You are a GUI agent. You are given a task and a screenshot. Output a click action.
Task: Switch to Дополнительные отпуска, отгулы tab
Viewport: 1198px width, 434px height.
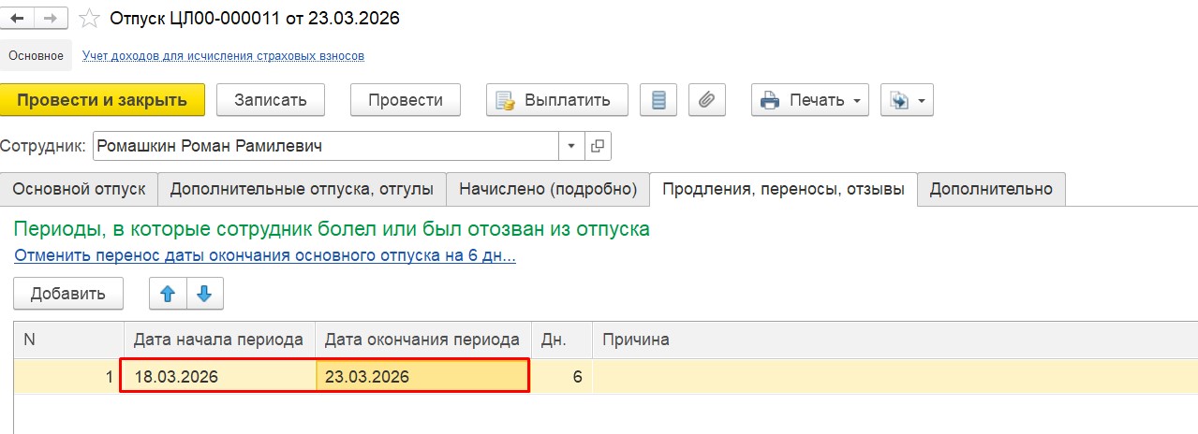302,189
